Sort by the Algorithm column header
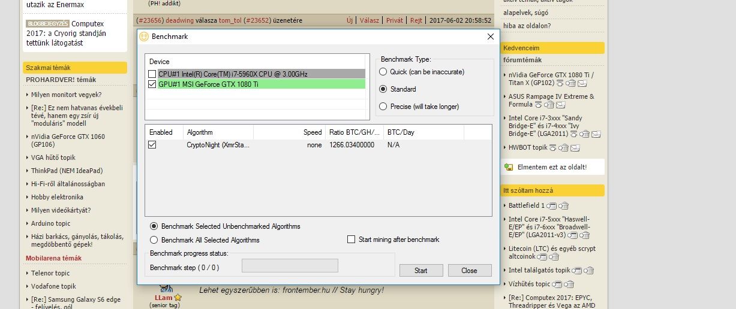 218,132
